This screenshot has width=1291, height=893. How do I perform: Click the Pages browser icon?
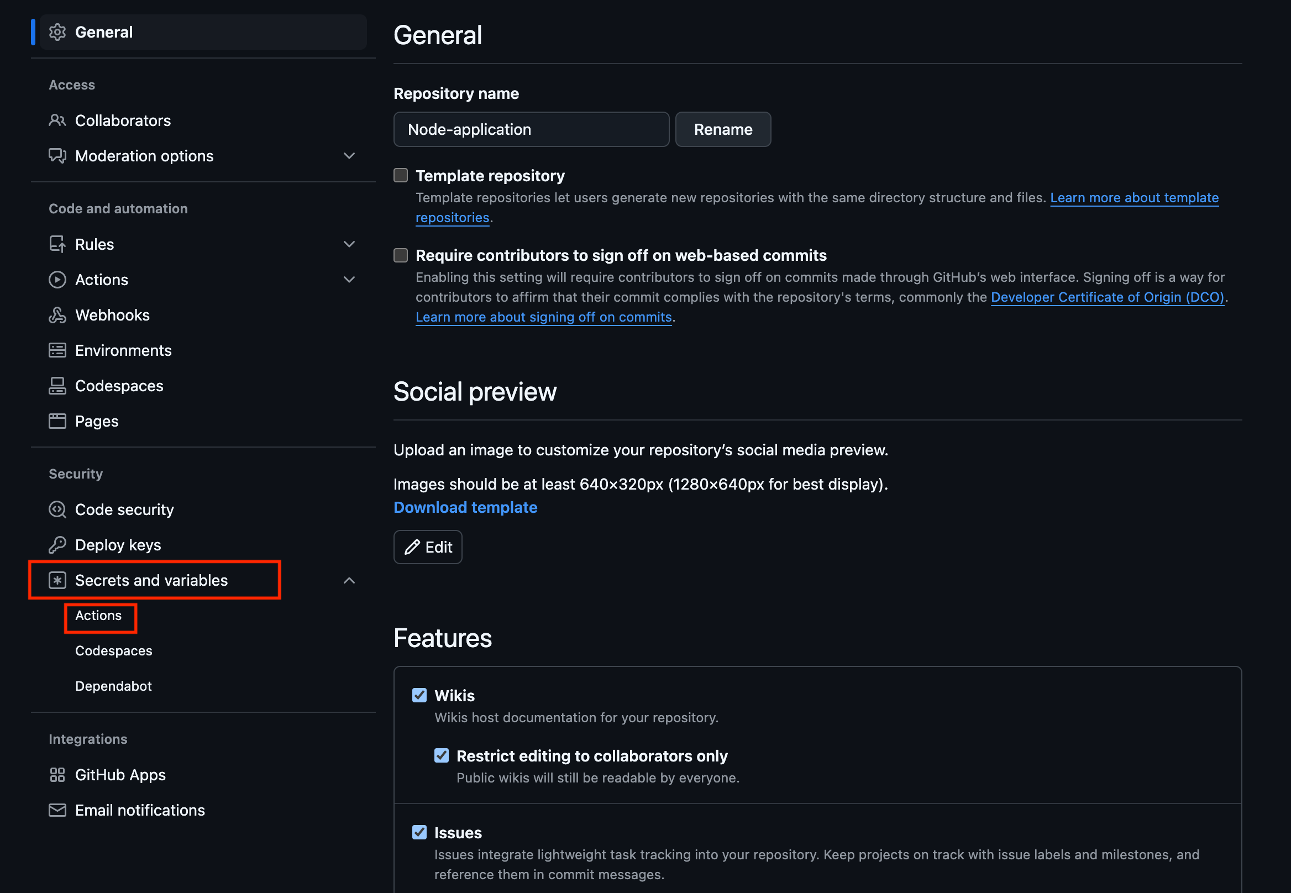(x=57, y=421)
